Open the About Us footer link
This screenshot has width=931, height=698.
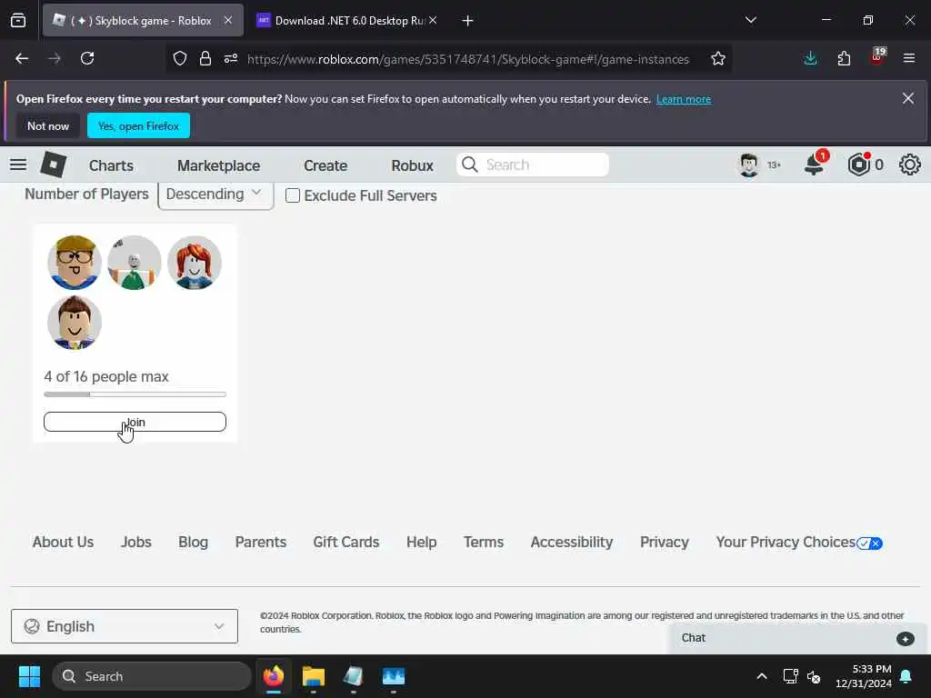click(x=63, y=542)
